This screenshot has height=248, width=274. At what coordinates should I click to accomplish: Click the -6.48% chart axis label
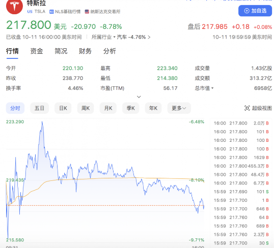197,122
